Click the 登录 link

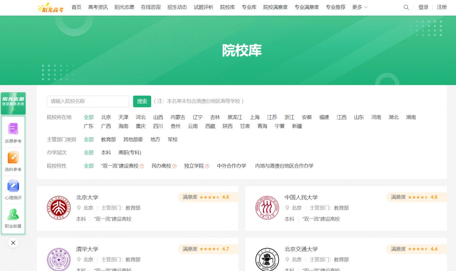(423, 7)
